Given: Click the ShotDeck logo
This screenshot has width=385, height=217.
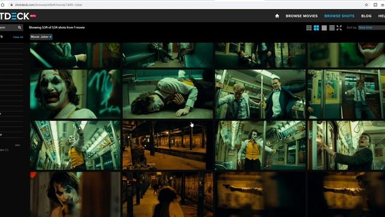Looking at the screenshot, I should pyautogui.click(x=14, y=16).
